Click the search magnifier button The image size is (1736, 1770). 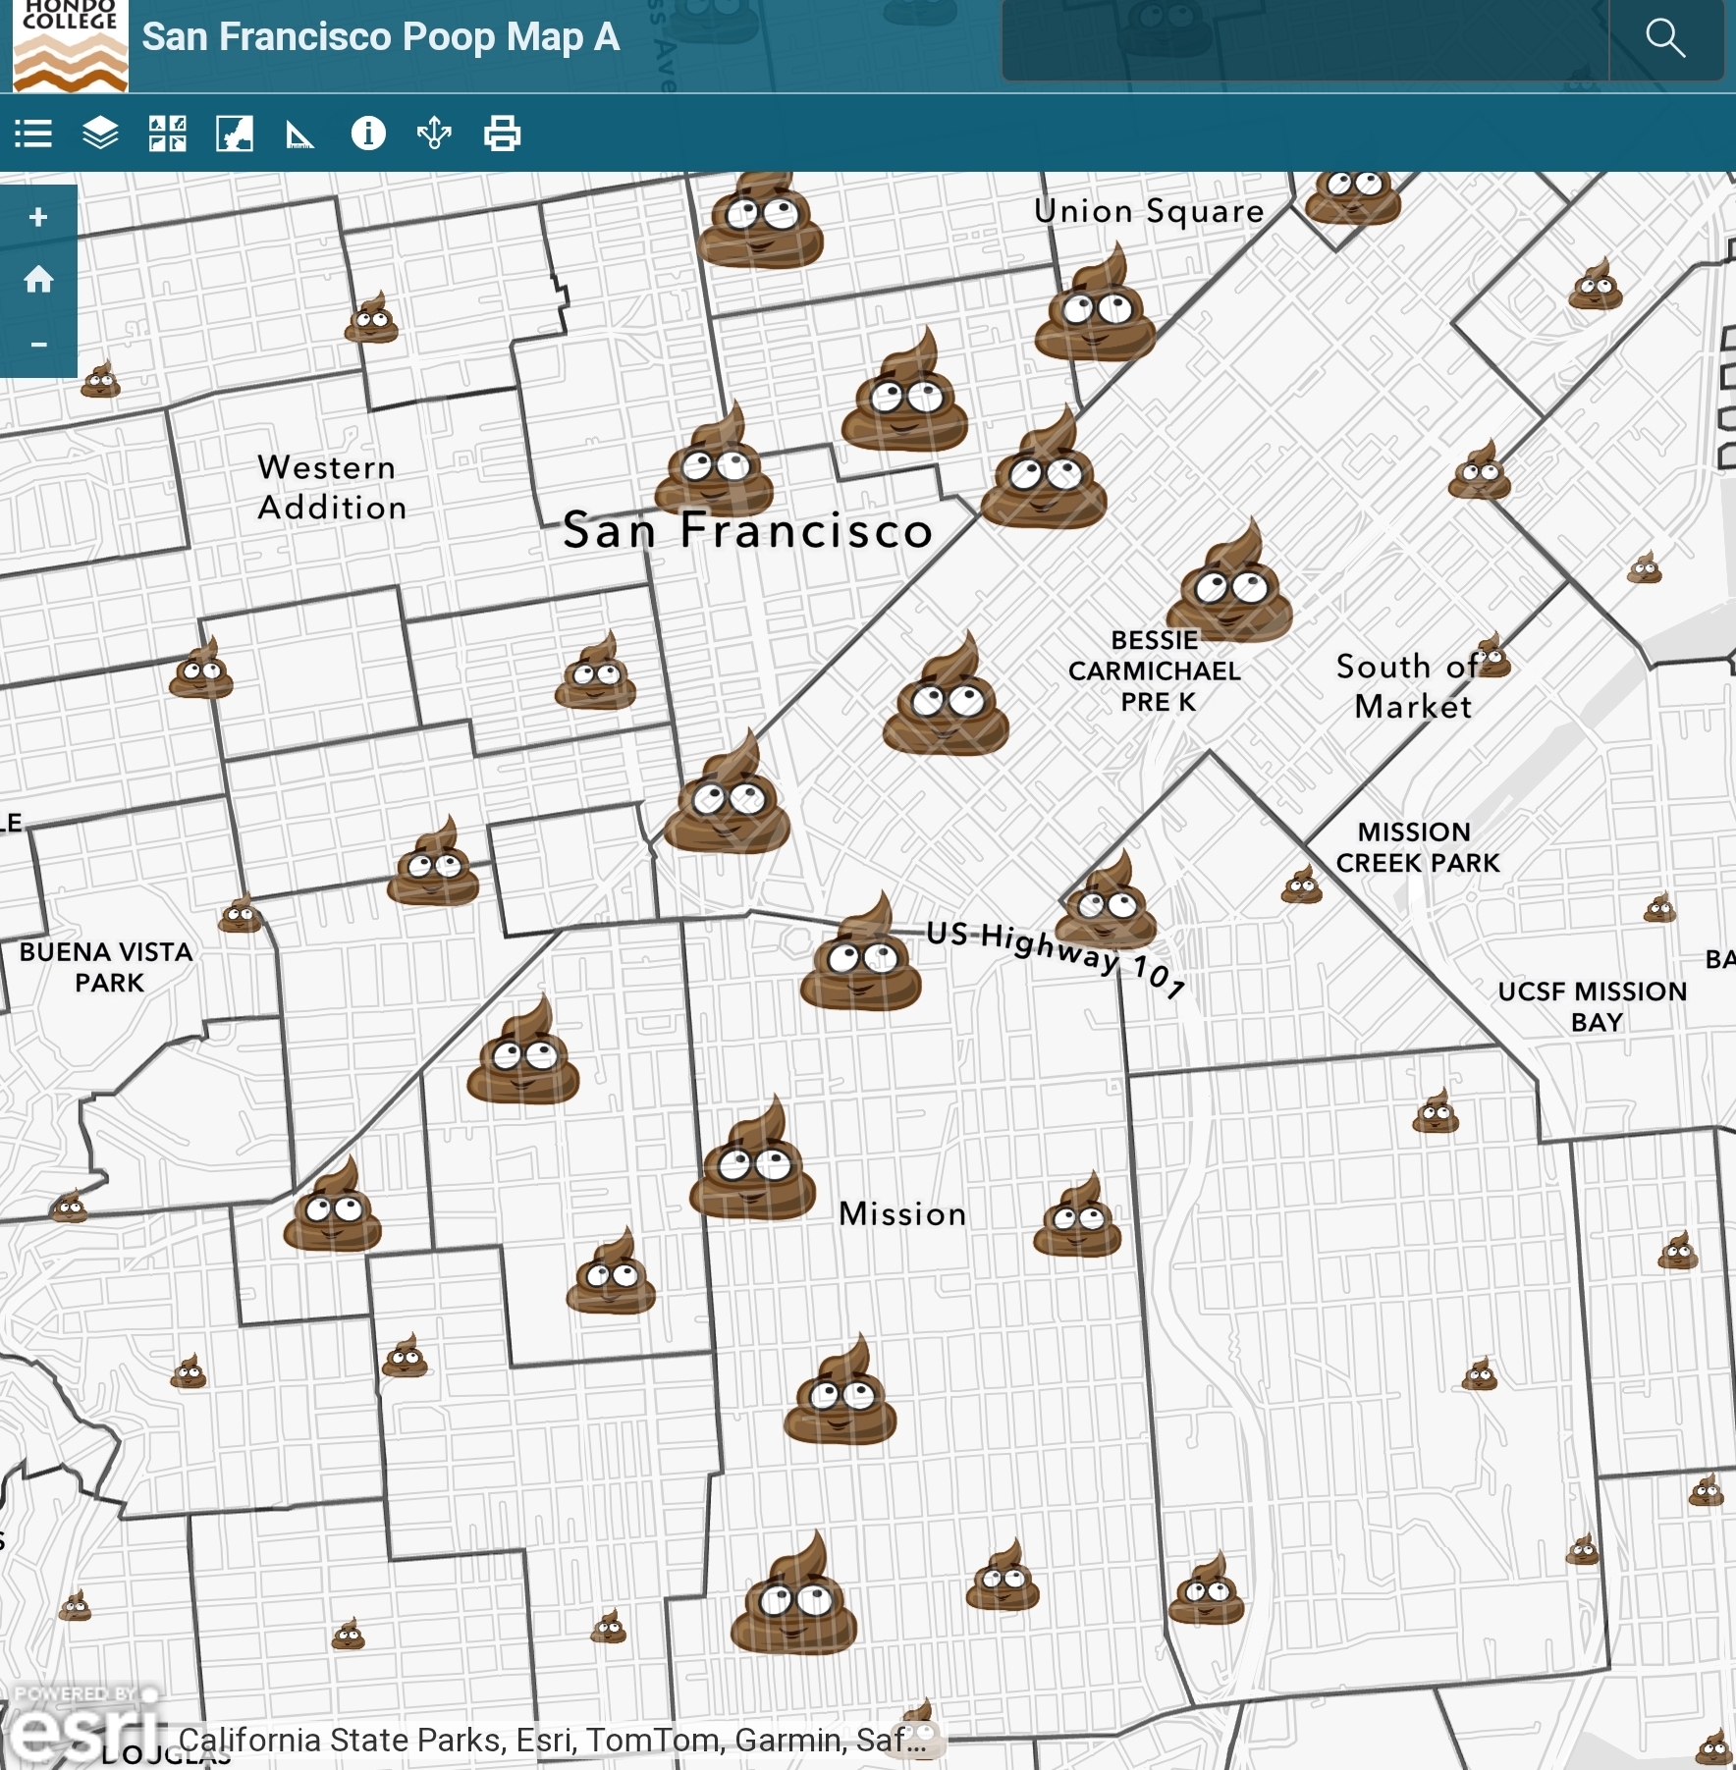1666,39
